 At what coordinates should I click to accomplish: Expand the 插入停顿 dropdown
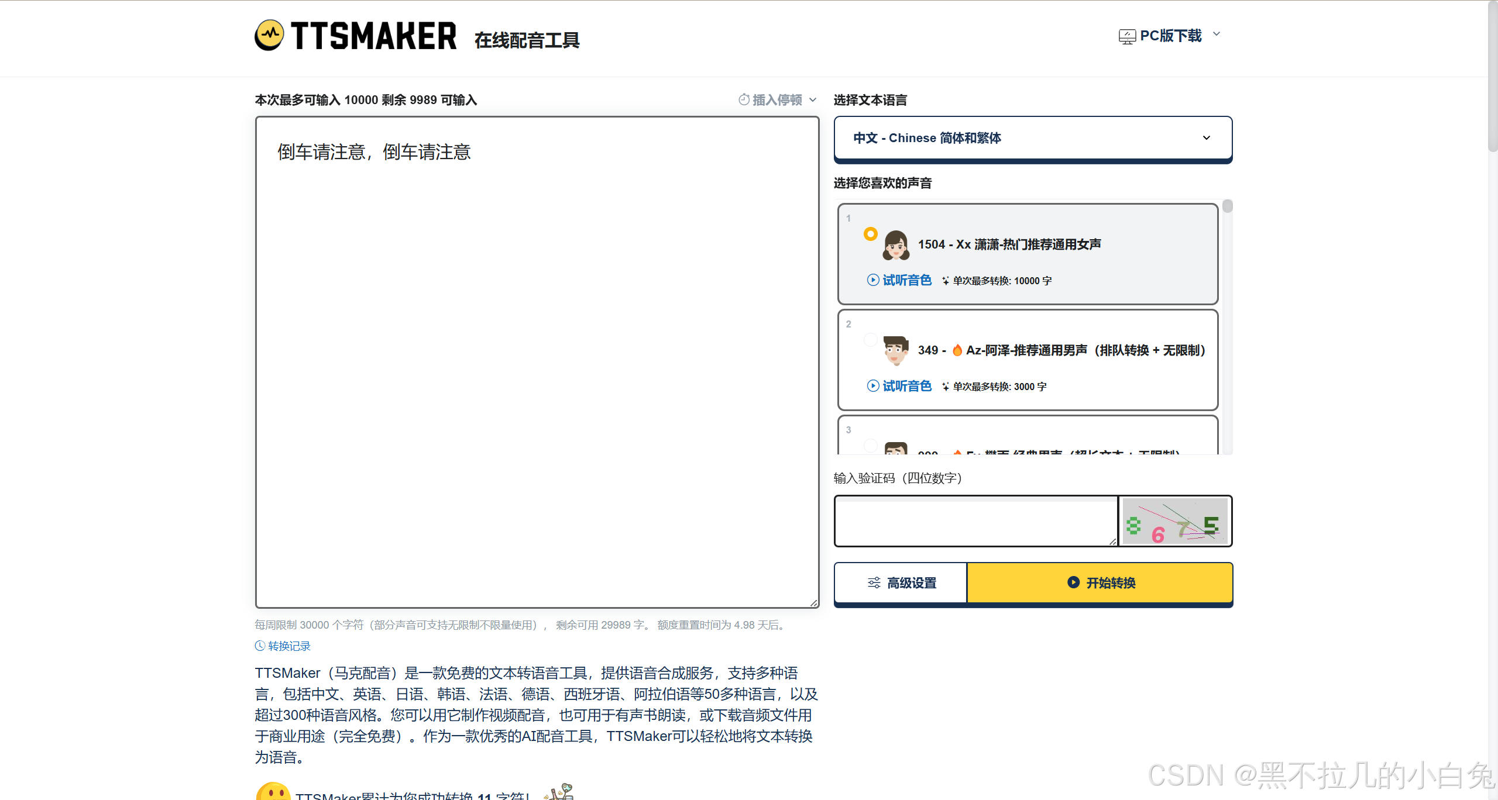[813, 100]
